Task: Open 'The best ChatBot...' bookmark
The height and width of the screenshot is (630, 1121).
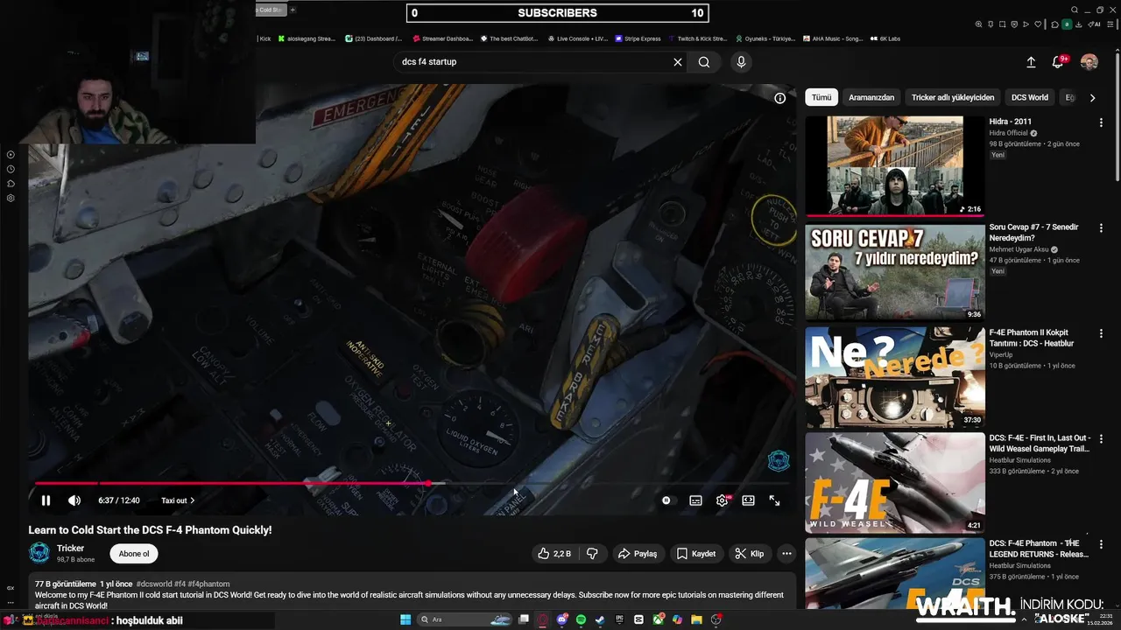Action: click(508, 38)
